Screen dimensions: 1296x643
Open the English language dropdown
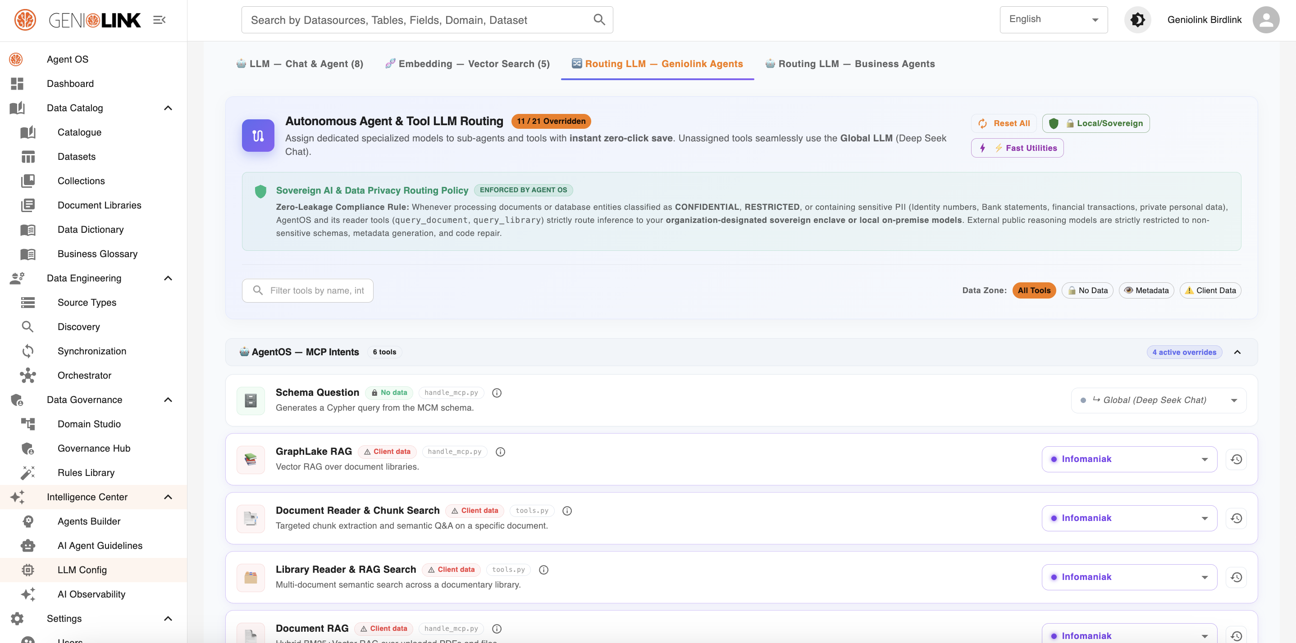1054,20
